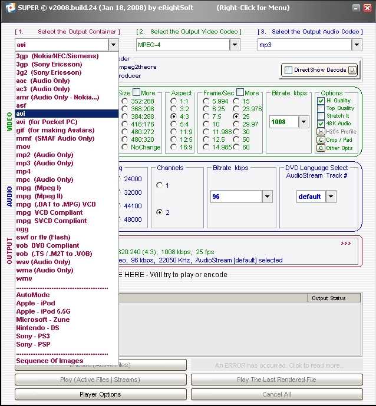Click the D icon beside DirectShow Decode
The width and height of the screenshot is (376, 406).
point(352,70)
